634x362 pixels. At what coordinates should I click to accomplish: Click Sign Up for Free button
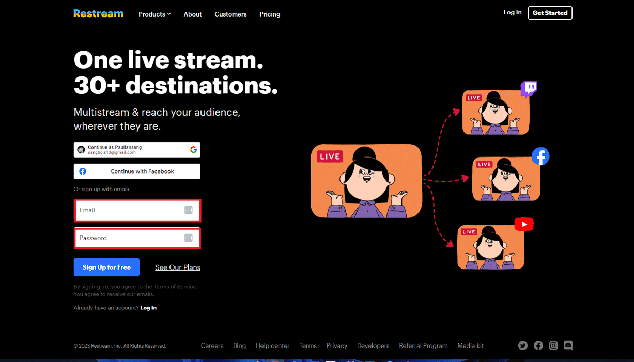point(106,267)
